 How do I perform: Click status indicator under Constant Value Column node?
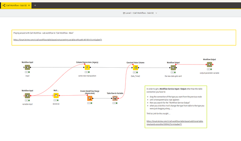136,72
